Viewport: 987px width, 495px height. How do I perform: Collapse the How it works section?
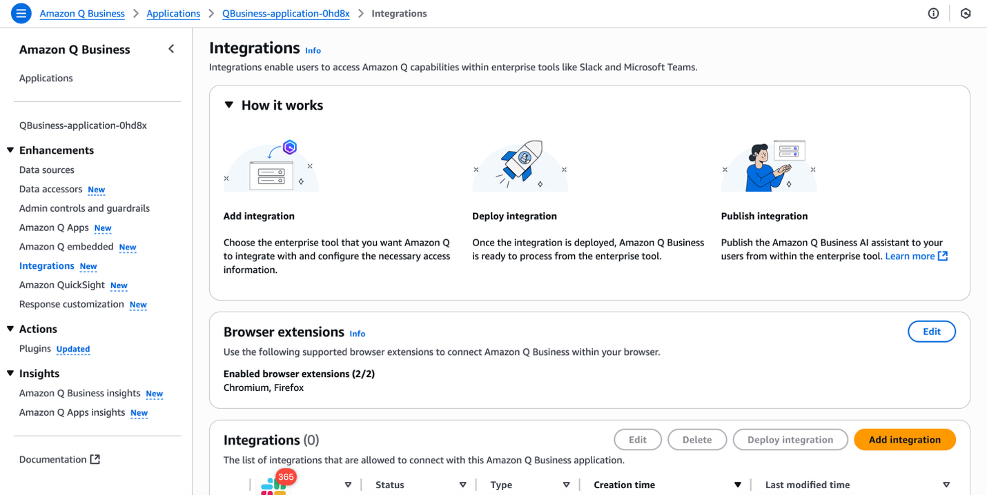[229, 105]
